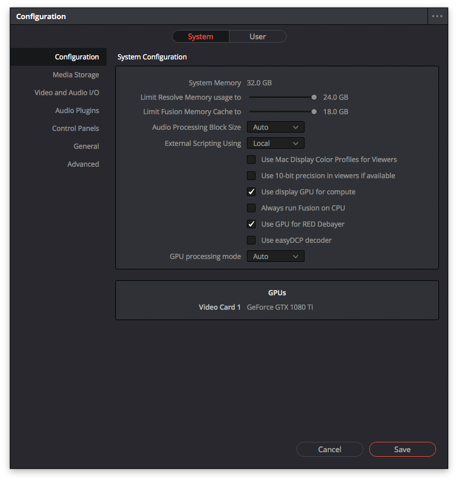Click the Resolve Memory usage slider handle

pyautogui.click(x=314, y=97)
